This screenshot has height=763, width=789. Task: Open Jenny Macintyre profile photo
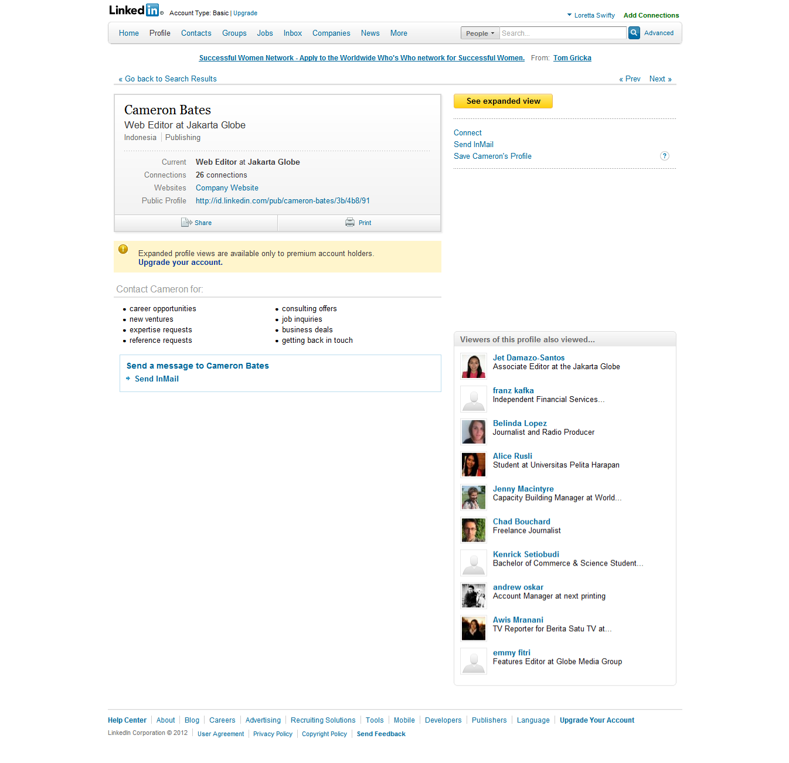tap(474, 498)
